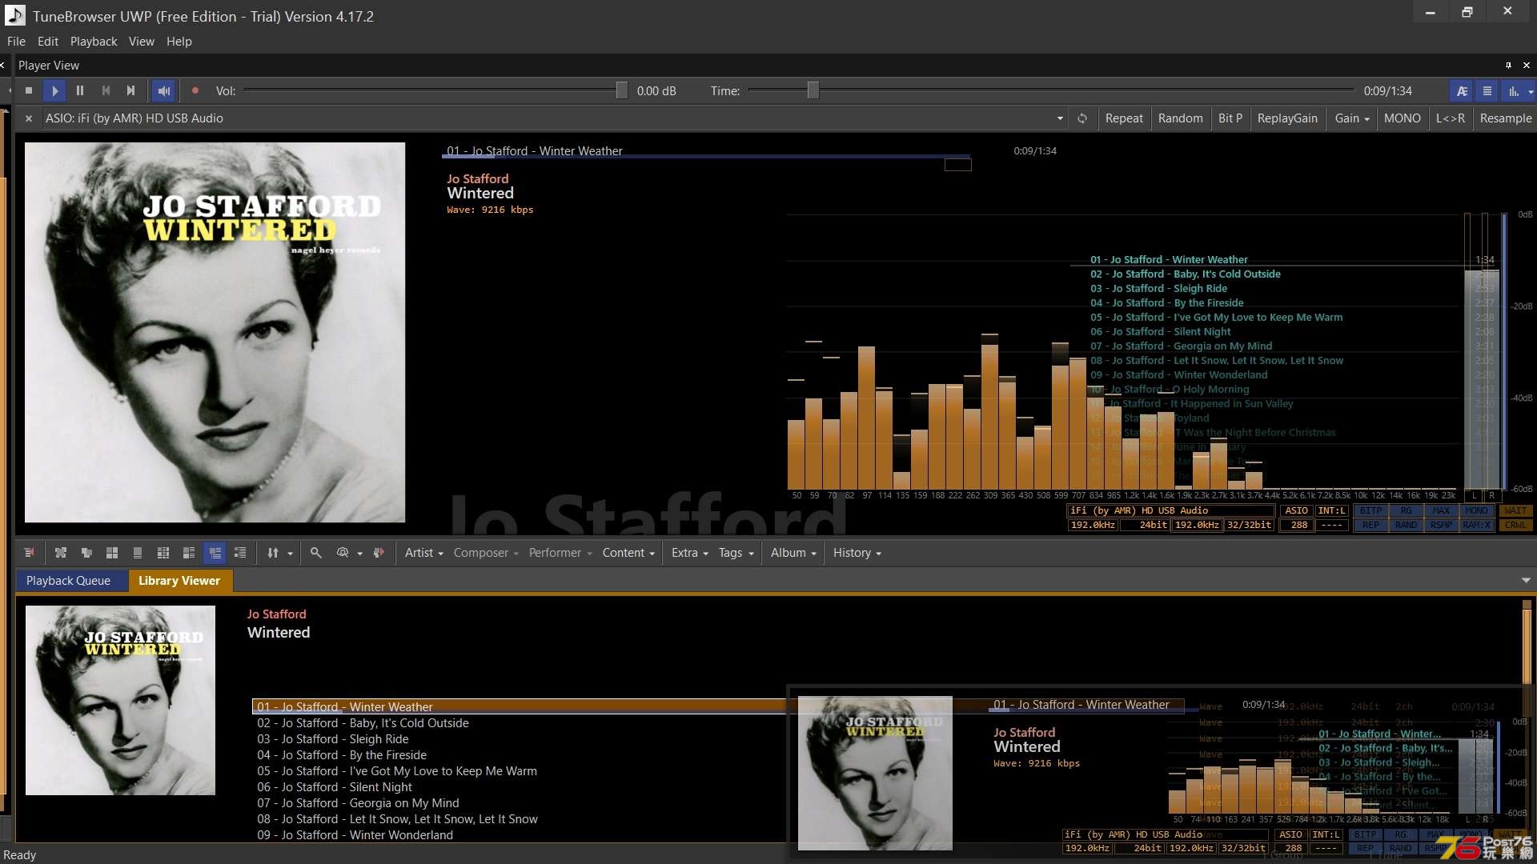Screen dimensions: 1537x864
Task: Toggle Repeat mode
Action: tap(1124, 118)
